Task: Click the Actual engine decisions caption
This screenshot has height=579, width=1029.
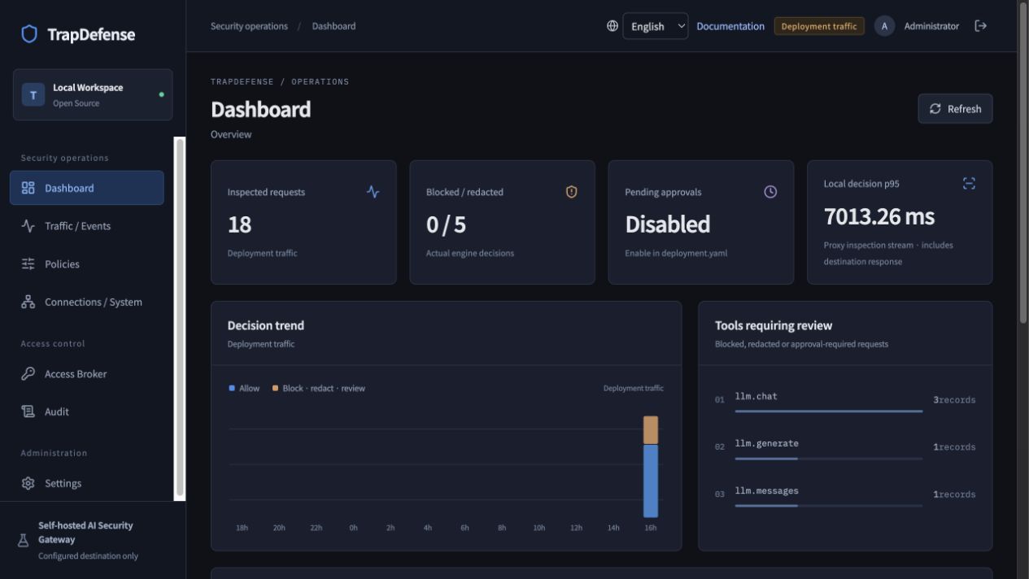Action: (470, 253)
